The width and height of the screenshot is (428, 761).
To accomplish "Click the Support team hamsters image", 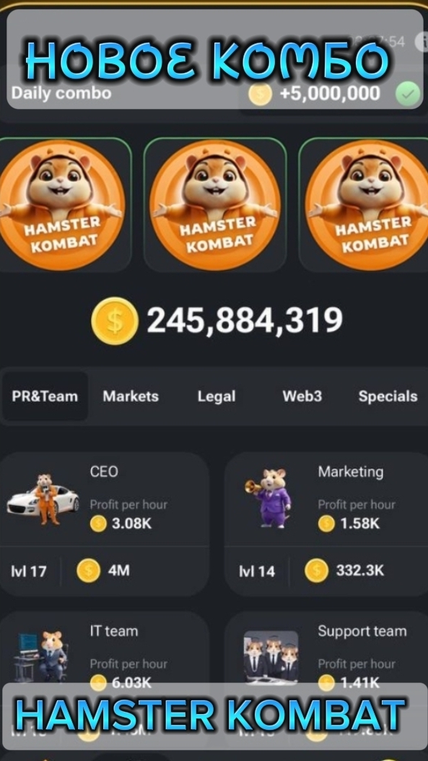I will pyautogui.click(x=271, y=656).
